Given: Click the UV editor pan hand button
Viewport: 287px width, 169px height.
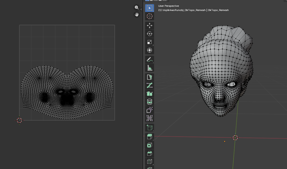Looking at the screenshot, I should coord(137,15).
